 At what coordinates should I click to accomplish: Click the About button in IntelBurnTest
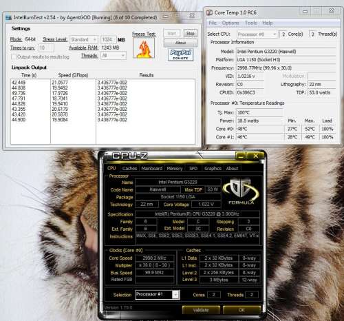tap(180, 43)
